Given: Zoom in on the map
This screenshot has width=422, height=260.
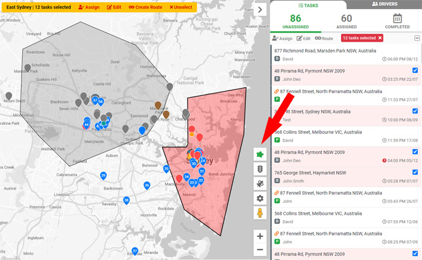Looking at the screenshot, I should 260,236.
